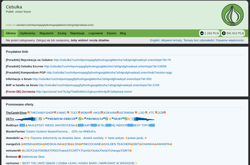The height and width of the screenshot is (165, 250).
Task: Open Aktywne tematy link
Action: (171, 40)
